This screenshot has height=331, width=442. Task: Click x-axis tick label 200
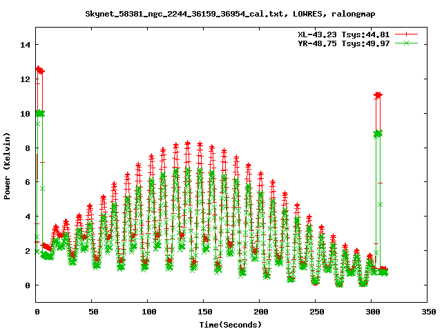click(x=261, y=312)
